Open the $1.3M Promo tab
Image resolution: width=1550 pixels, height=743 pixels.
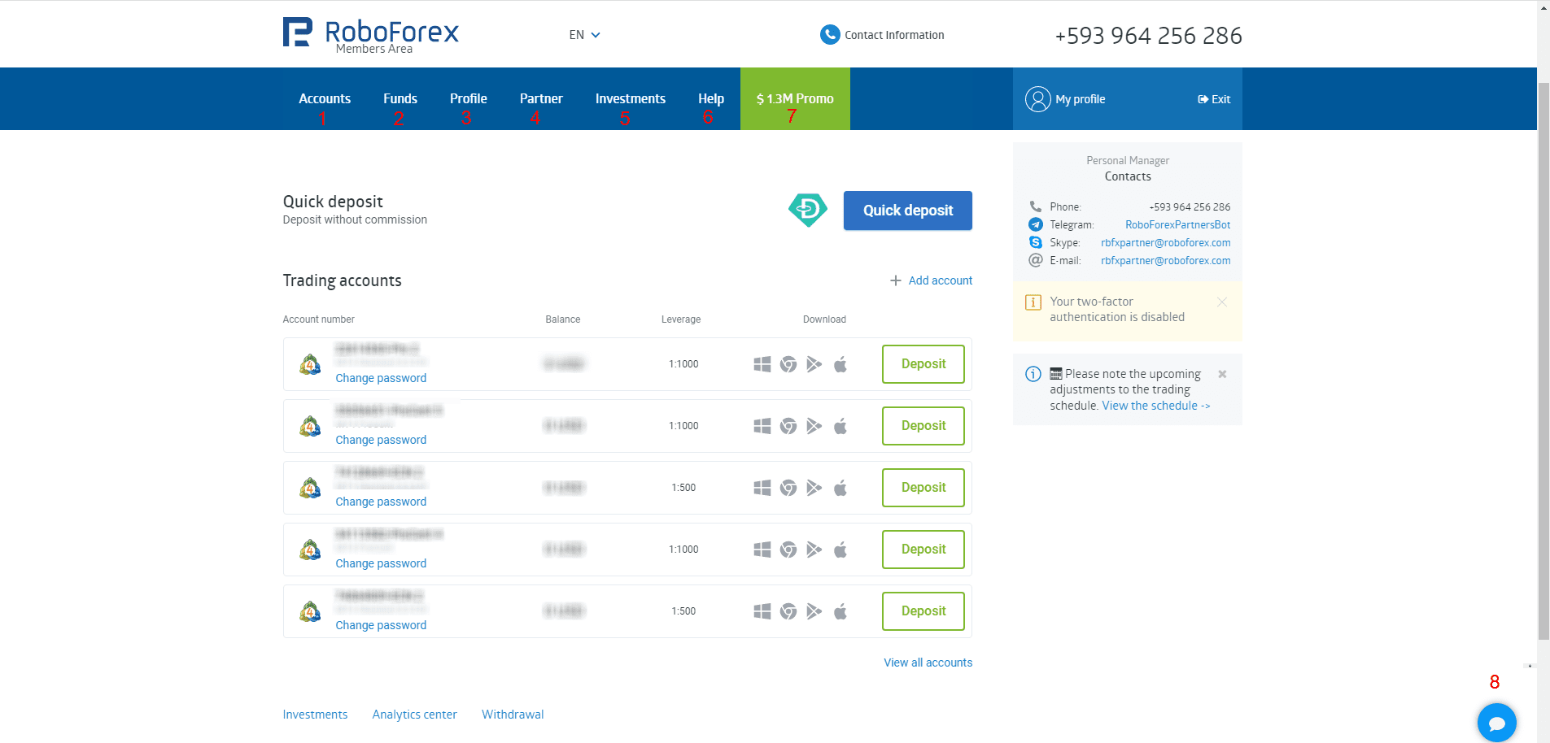click(795, 98)
